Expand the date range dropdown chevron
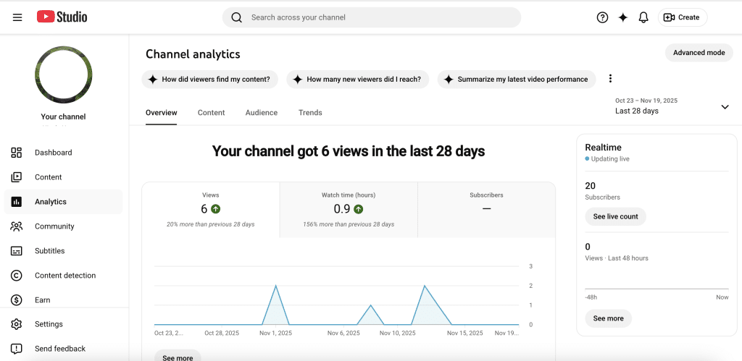 725,107
